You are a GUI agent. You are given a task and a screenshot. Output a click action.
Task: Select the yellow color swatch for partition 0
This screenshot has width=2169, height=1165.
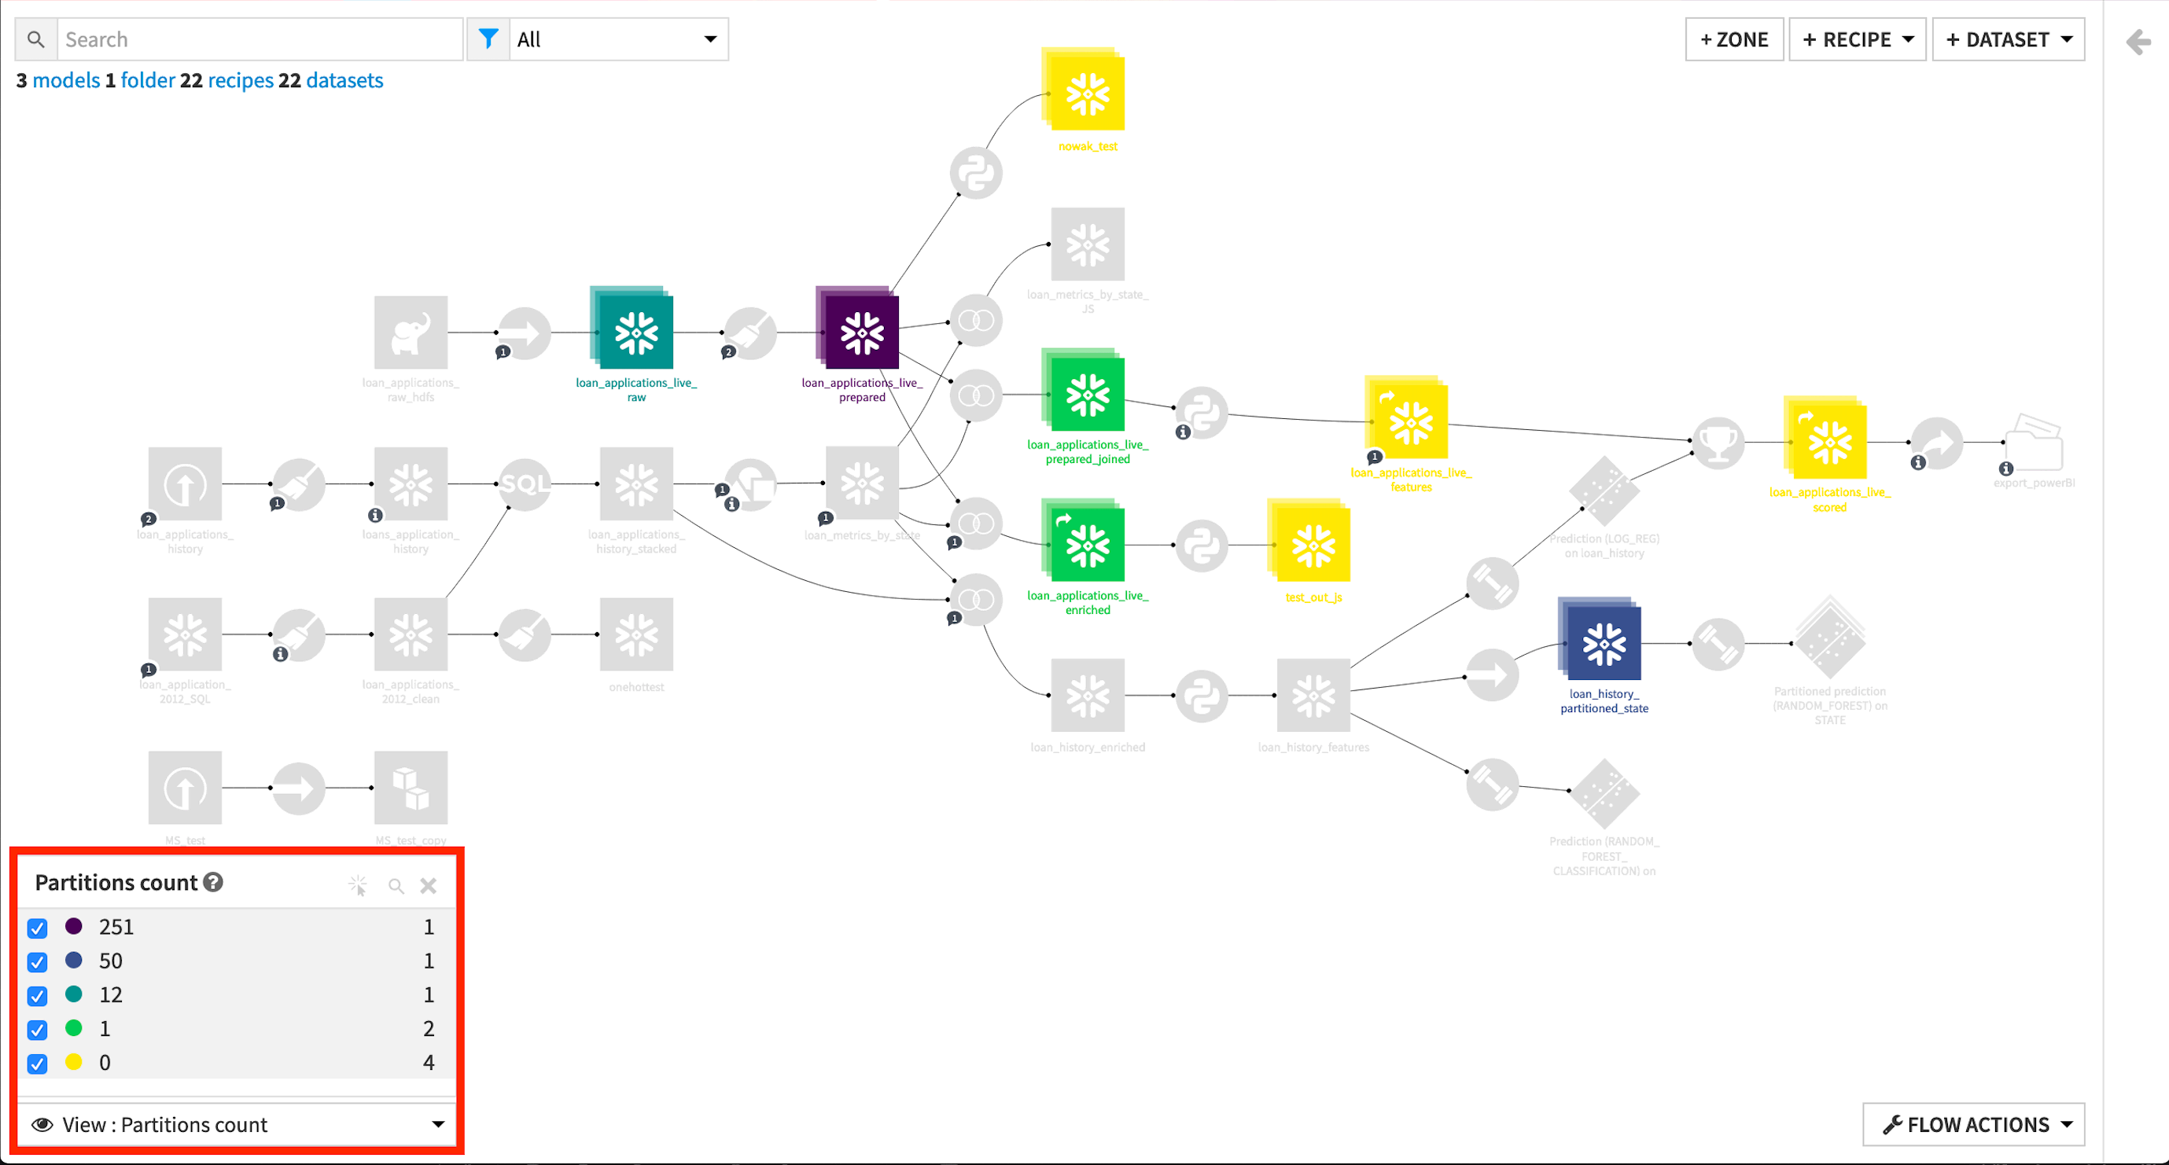pos(73,1062)
